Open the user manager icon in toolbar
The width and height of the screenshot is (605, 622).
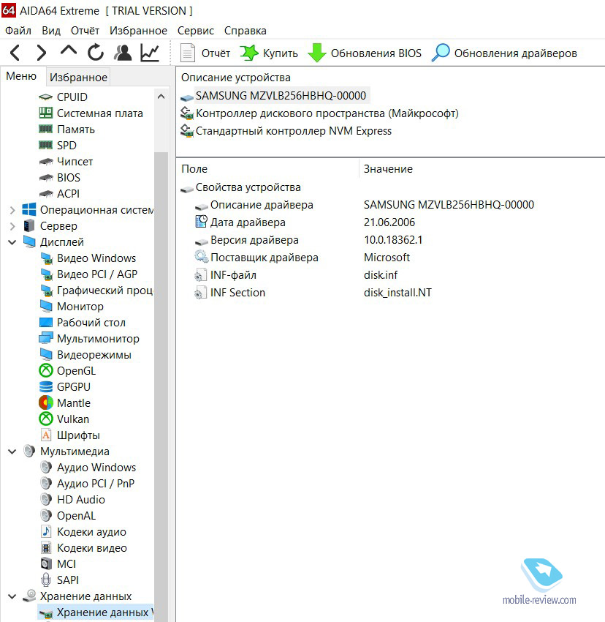[123, 53]
